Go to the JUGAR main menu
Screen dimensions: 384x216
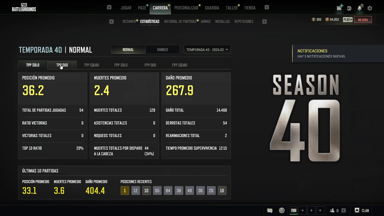tap(126, 8)
